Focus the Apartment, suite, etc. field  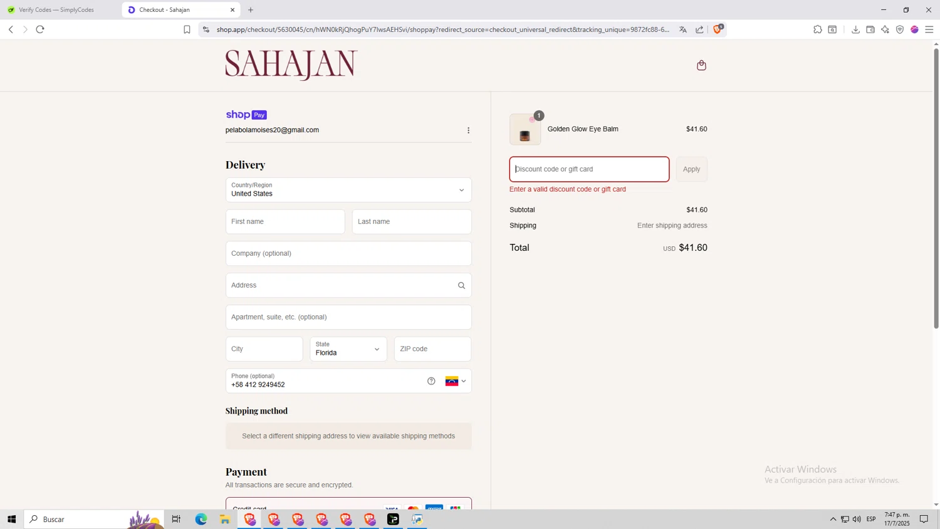[x=348, y=317]
